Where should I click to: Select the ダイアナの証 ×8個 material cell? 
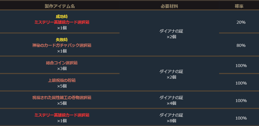(171, 118)
